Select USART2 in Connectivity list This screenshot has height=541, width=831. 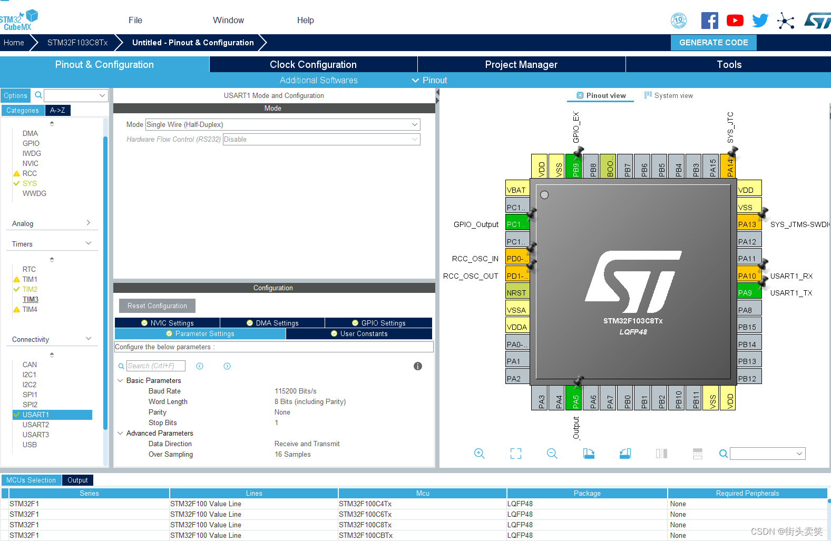tap(36, 425)
